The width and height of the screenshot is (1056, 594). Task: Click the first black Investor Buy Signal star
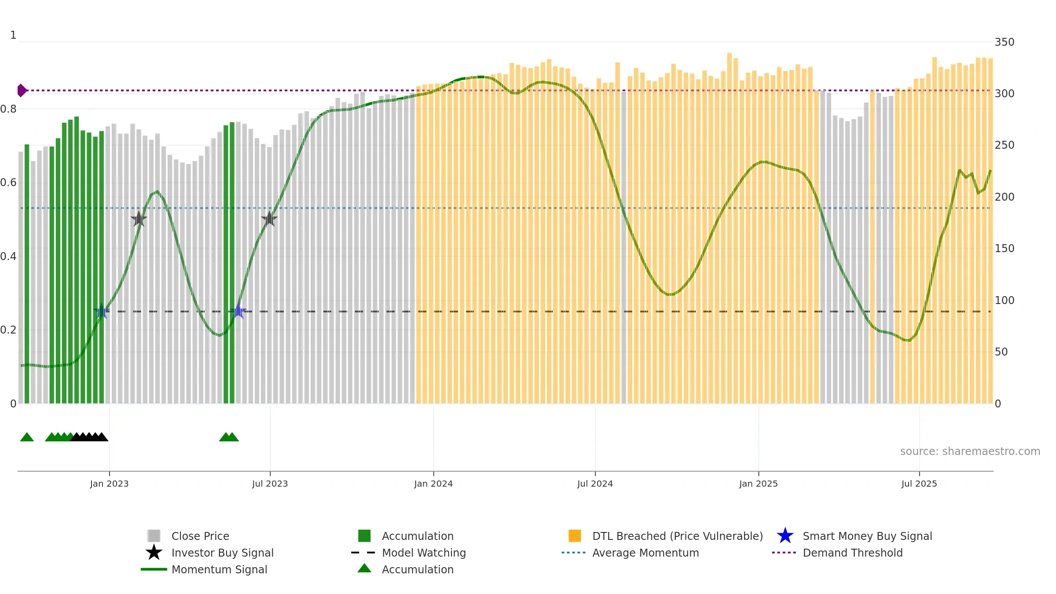tap(139, 219)
